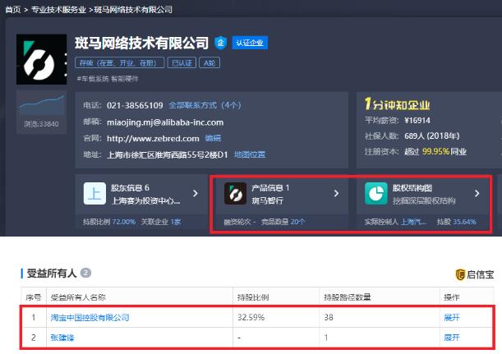Click the 斑马网络技术有限公司 company logo
The width and height of the screenshot is (502, 354).
(42, 59)
